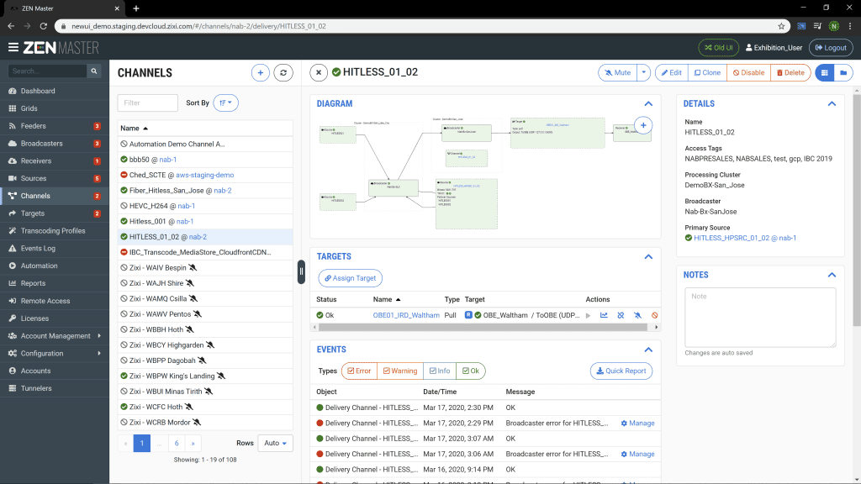This screenshot has width=861, height=484.
Task: Navigate to Broadcasters
Action: pyautogui.click(x=55, y=144)
